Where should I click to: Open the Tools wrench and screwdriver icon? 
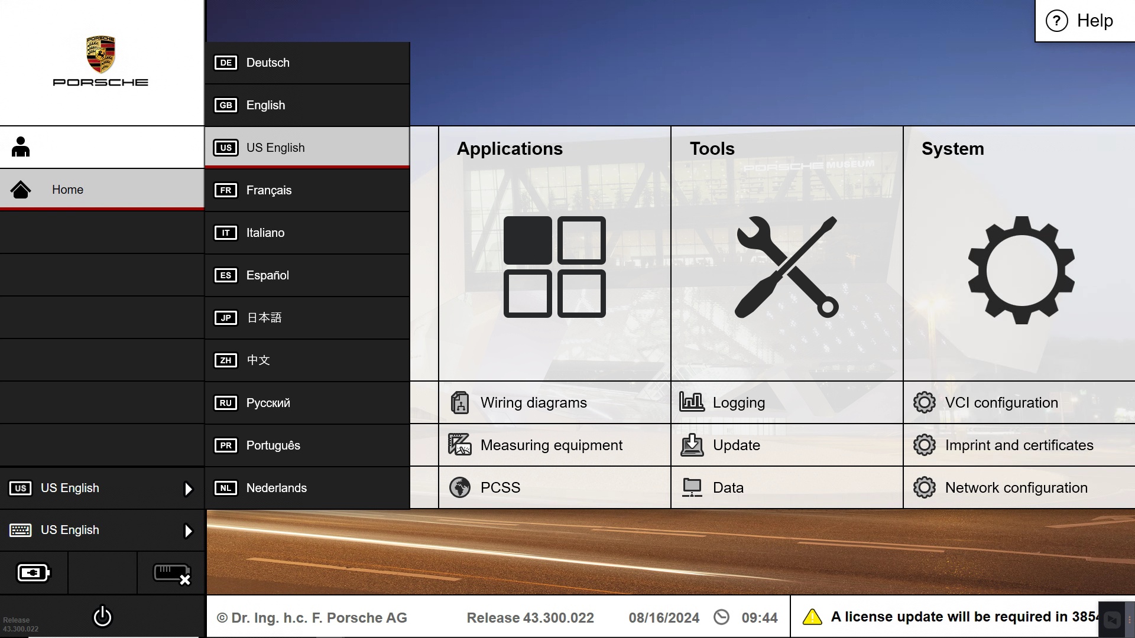787,267
